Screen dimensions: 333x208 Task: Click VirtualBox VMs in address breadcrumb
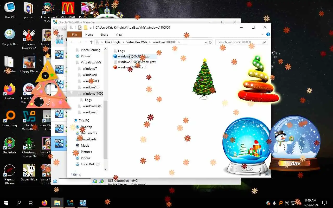pos(137,42)
